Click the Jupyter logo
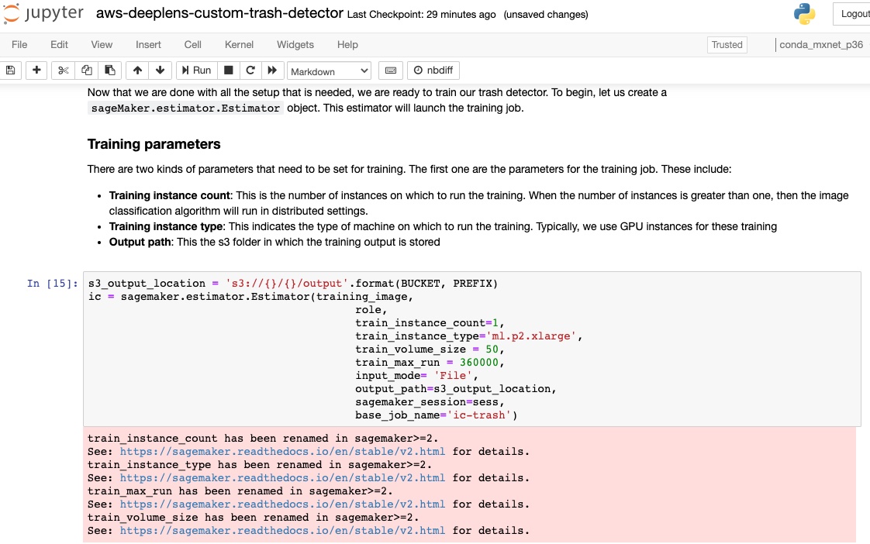870x544 pixels. point(42,13)
